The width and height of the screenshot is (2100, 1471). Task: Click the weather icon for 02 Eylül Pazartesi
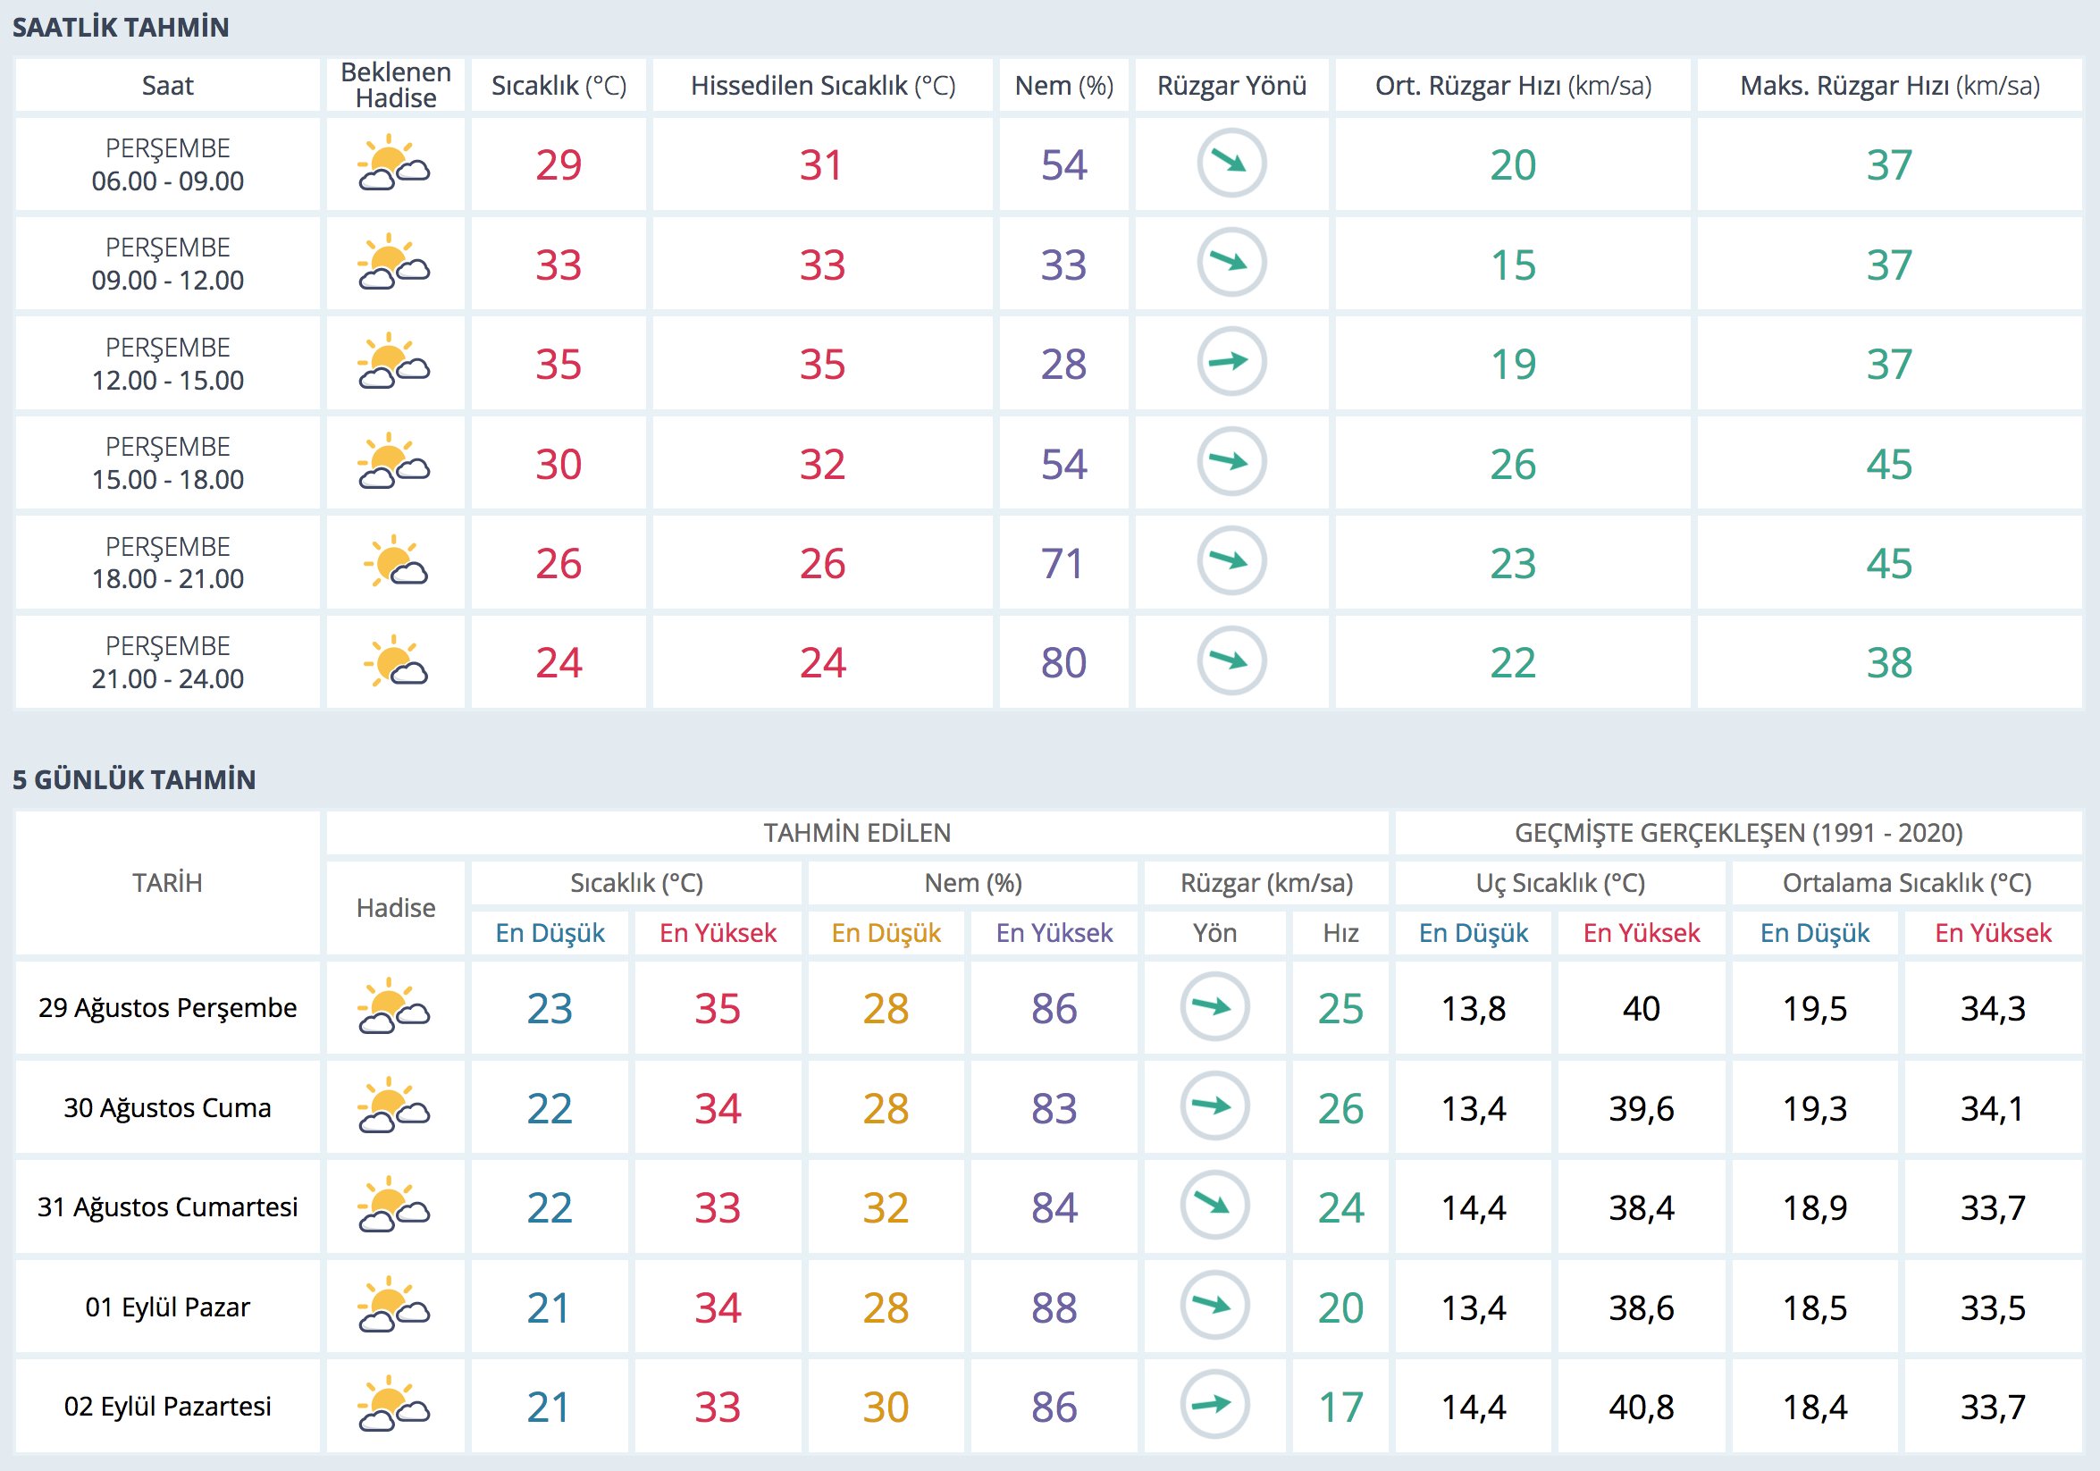pos(394,1405)
